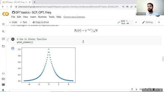Click the browser back arrow

point(3,7)
